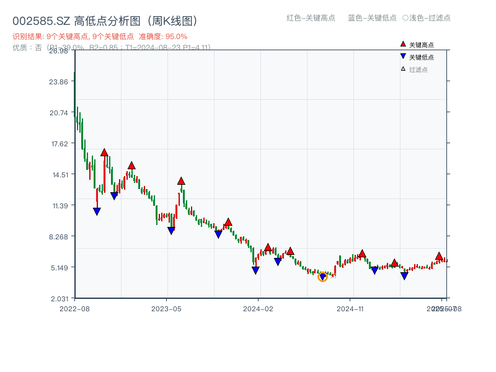Select the blue low-point marker below the 2024-02 label
The image size is (496, 372).
click(255, 271)
